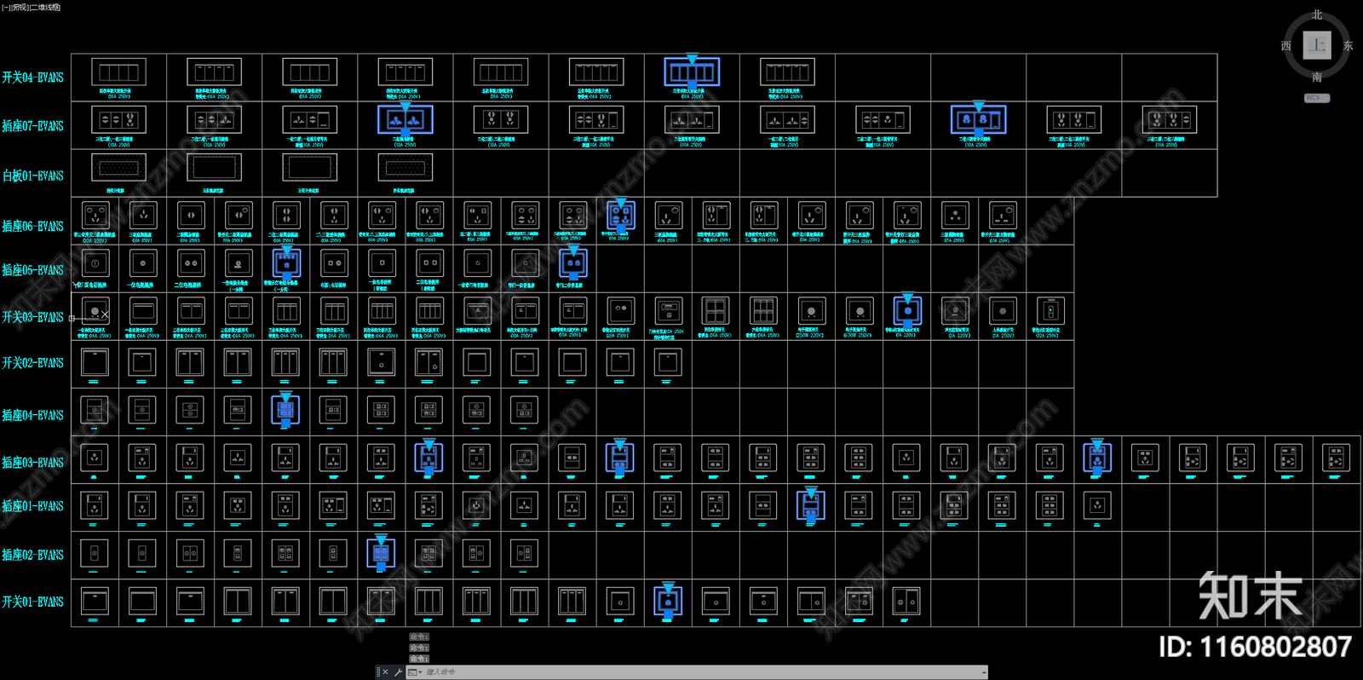Expand command history arrow at right of command line
The height and width of the screenshot is (680, 1363).
[x=984, y=672]
